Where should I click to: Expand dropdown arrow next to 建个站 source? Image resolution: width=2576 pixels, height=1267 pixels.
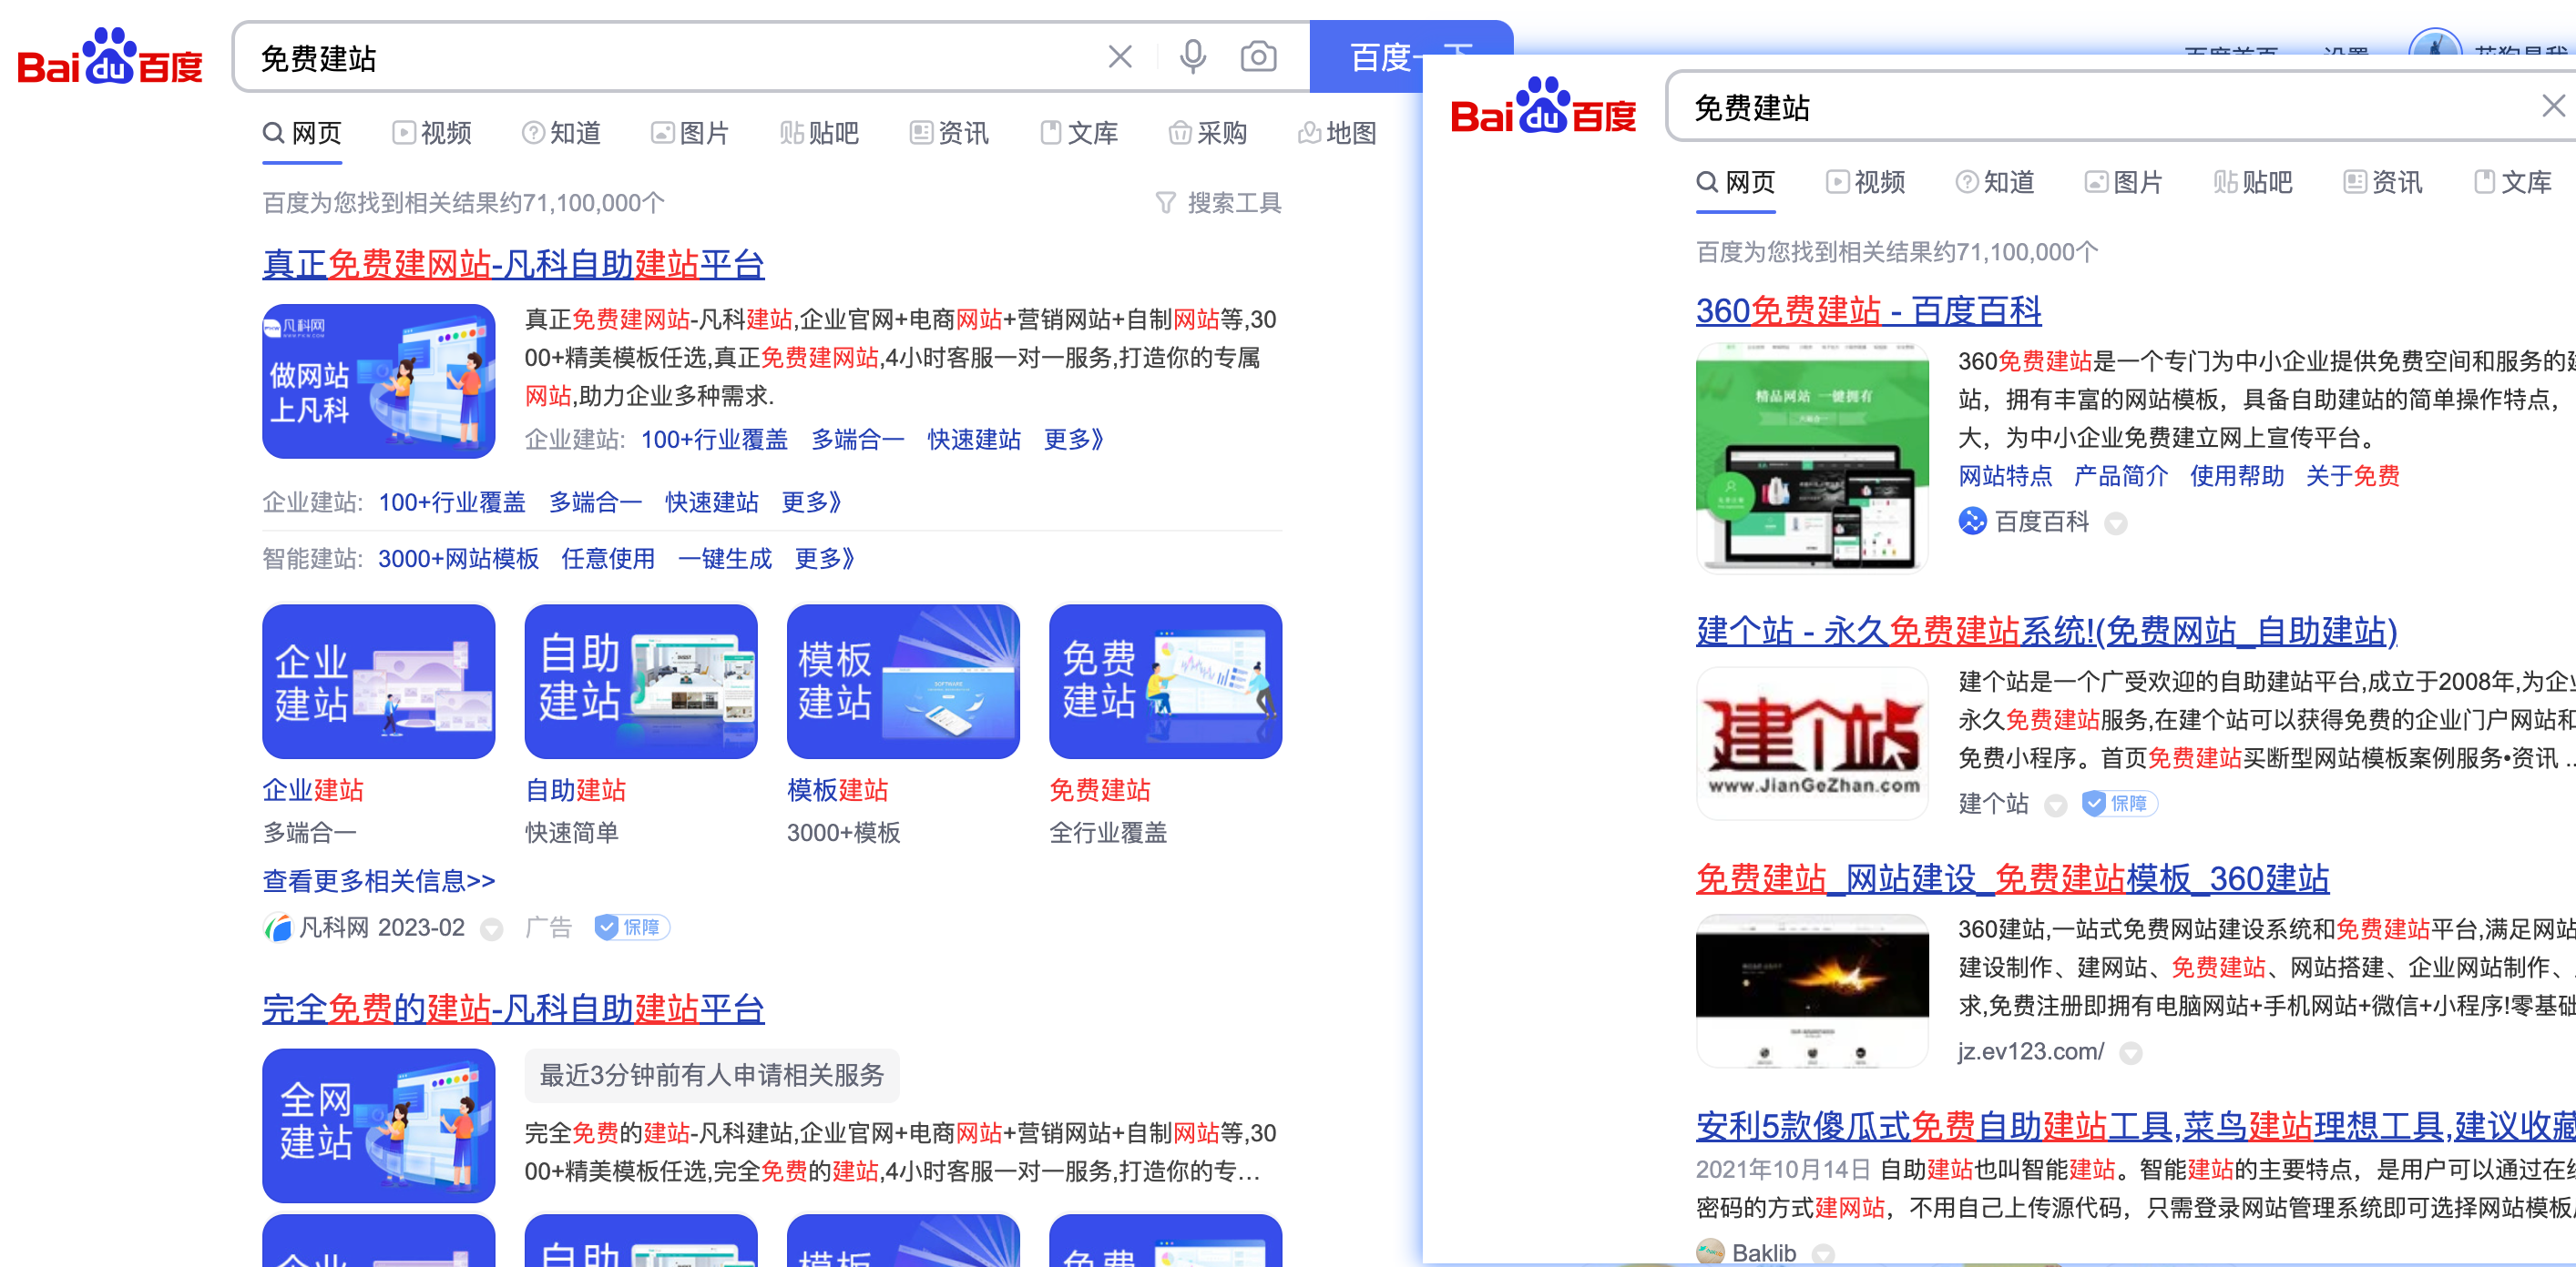coord(2055,806)
